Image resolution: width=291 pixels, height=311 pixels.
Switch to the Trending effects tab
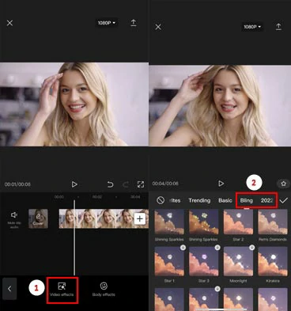[199, 200]
